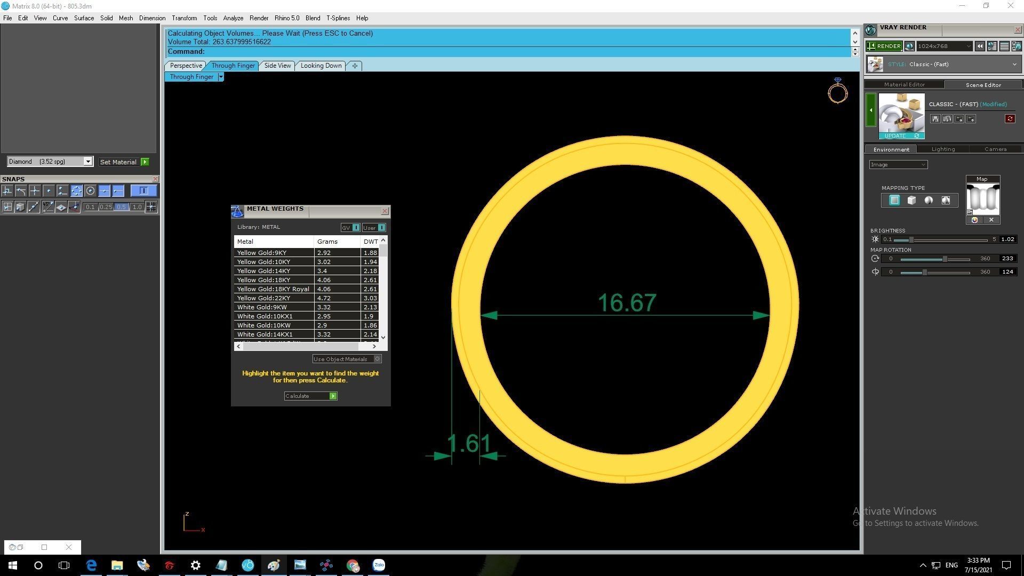Enable the Use Object Materials option
1024x576 pixels.
pyautogui.click(x=377, y=359)
